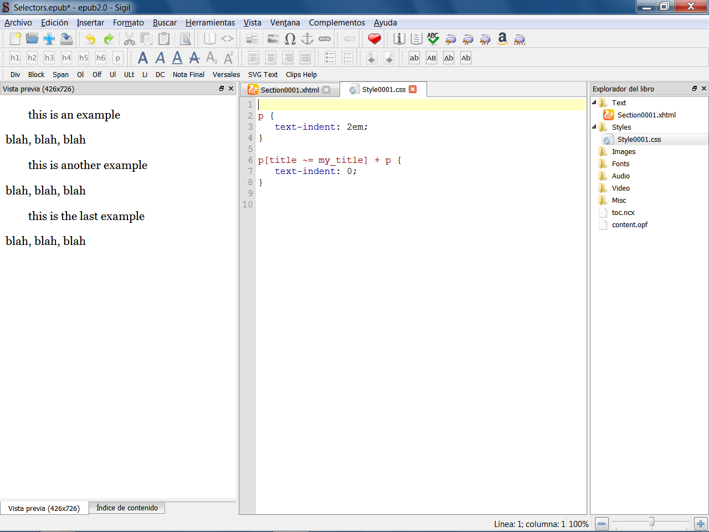Screen dimensions: 709x532
Task: Collapse the Styles folder tree node
Action: click(594, 127)
